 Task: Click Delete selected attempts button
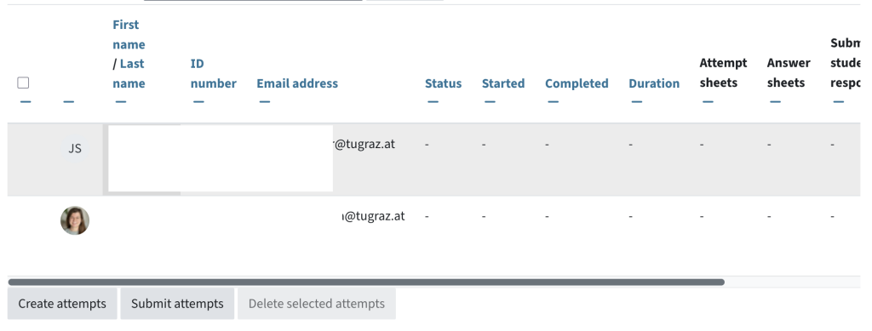(x=317, y=304)
